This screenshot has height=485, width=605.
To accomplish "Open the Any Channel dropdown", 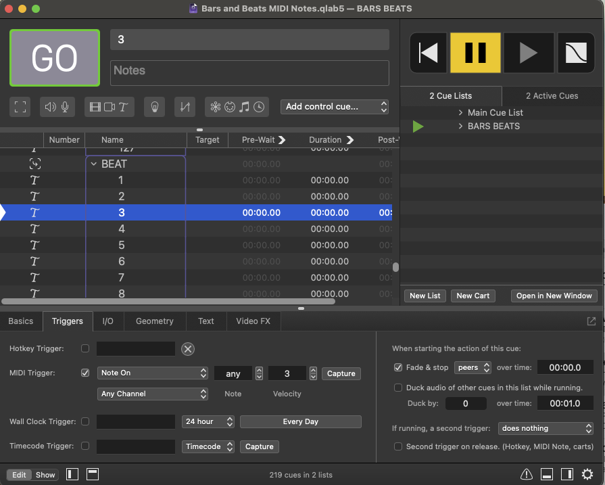I will point(153,394).
